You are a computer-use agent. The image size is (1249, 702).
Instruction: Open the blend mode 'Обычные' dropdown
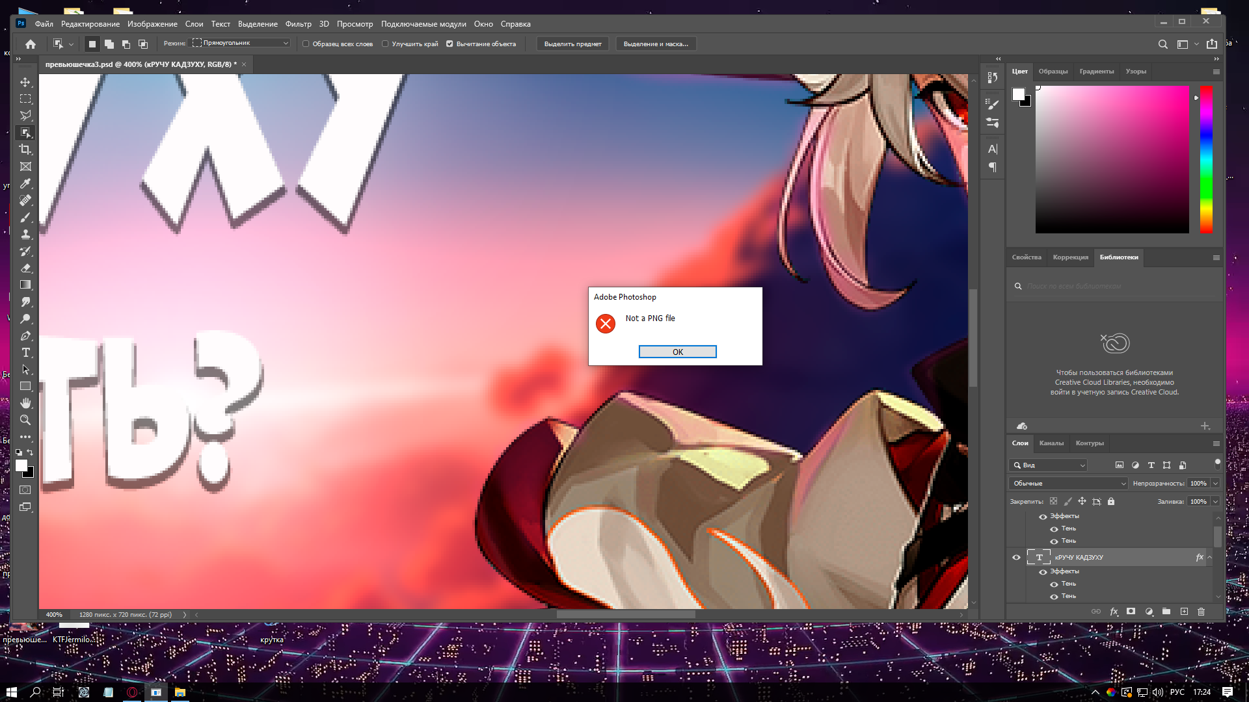1068,484
